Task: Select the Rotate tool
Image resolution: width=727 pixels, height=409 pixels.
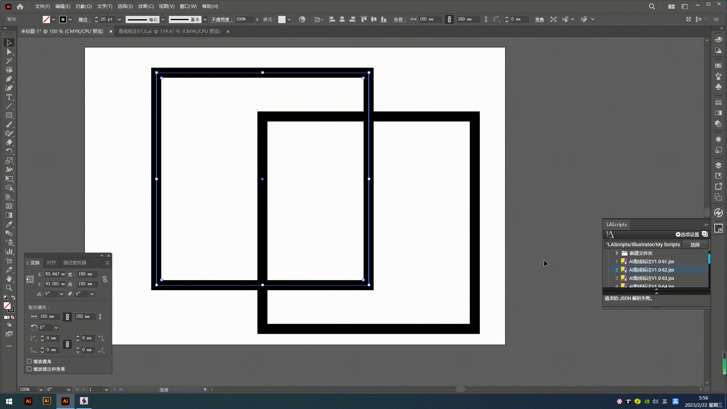Action: click(9, 151)
